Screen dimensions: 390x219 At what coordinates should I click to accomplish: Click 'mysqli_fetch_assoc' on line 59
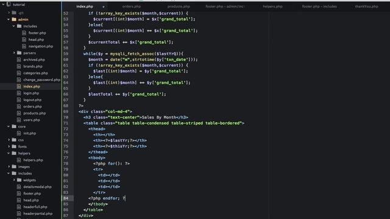[x=132, y=54]
